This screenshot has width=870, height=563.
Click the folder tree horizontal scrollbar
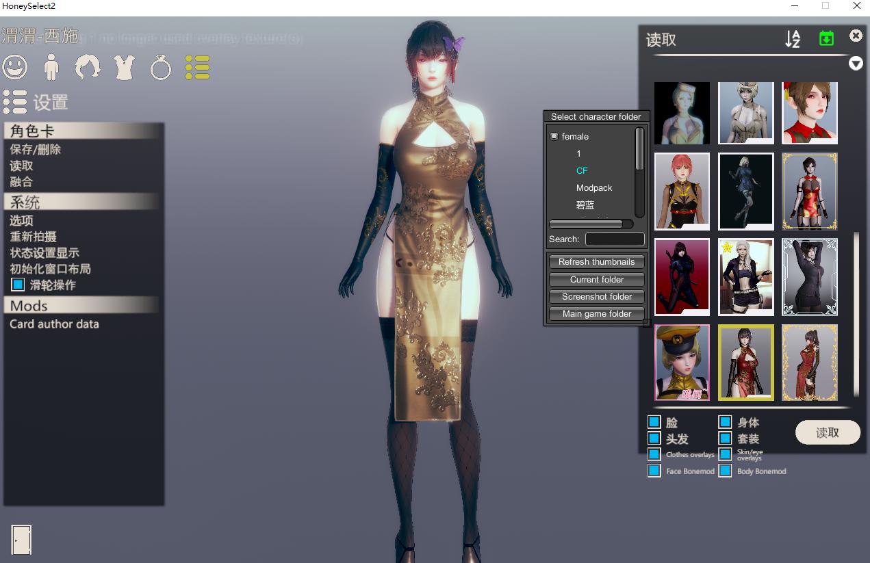tap(591, 224)
